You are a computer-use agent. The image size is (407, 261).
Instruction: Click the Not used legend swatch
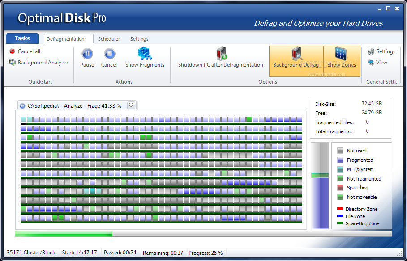(340, 151)
